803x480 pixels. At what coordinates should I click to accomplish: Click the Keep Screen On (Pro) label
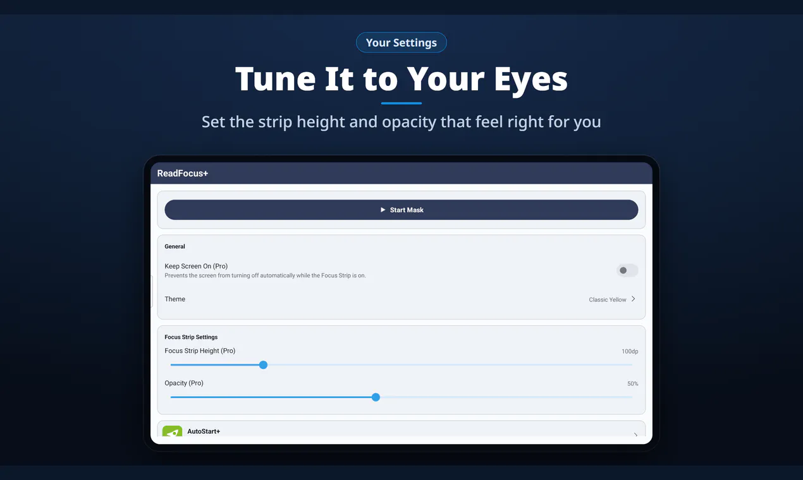196,267
